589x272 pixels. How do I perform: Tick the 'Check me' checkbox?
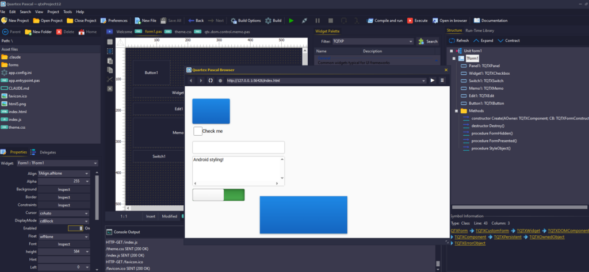197,131
